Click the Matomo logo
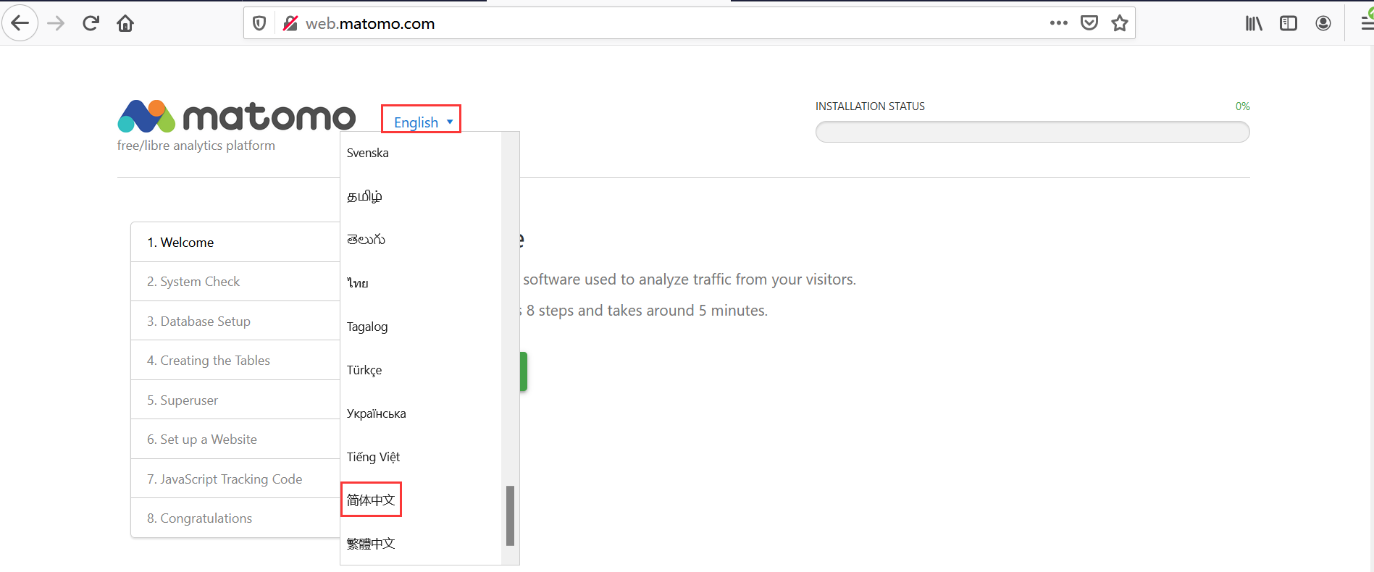This screenshot has width=1374, height=572. tap(237, 116)
